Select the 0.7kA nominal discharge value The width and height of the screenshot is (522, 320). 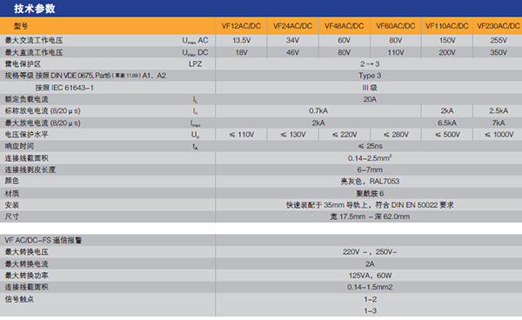pyautogui.click(x=318, y=110)
